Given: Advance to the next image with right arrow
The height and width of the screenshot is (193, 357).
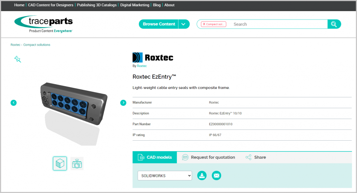Looking at the screenshot, I should tap(123, 103).
